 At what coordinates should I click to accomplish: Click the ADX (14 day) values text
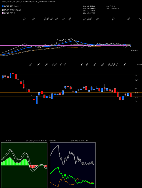(79, 141)
